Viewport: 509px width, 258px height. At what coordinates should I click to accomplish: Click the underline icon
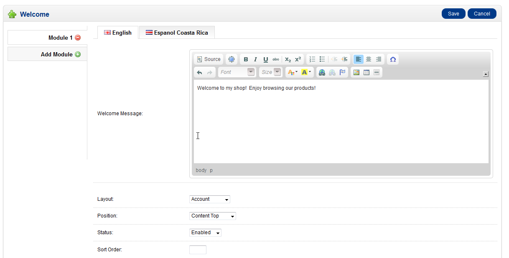point(265,59)
